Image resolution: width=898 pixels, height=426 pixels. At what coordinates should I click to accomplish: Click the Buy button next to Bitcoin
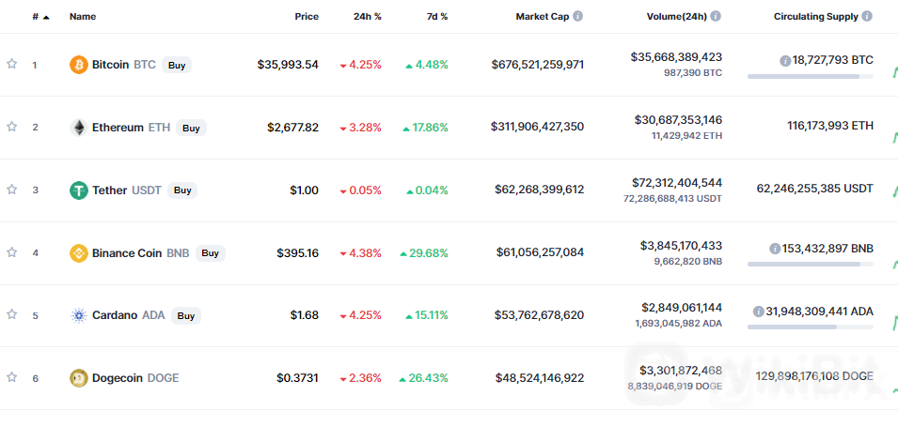[177, 65]
